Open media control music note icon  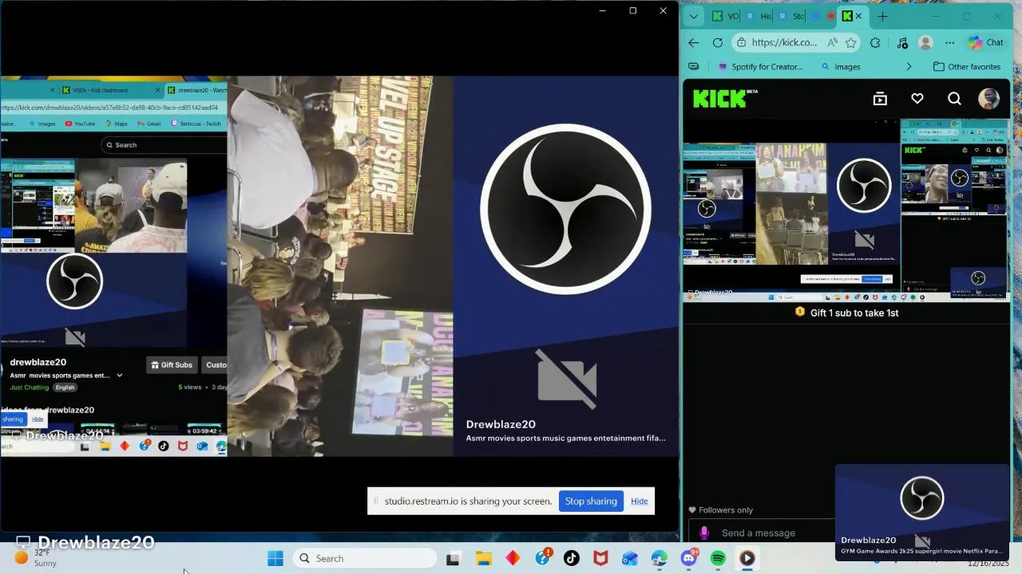(x=902, y=43)
